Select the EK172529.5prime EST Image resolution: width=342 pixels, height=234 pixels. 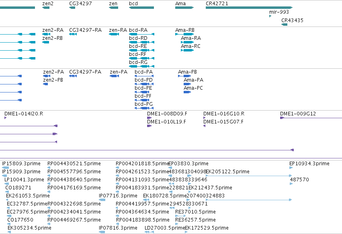tap(186, 232)
